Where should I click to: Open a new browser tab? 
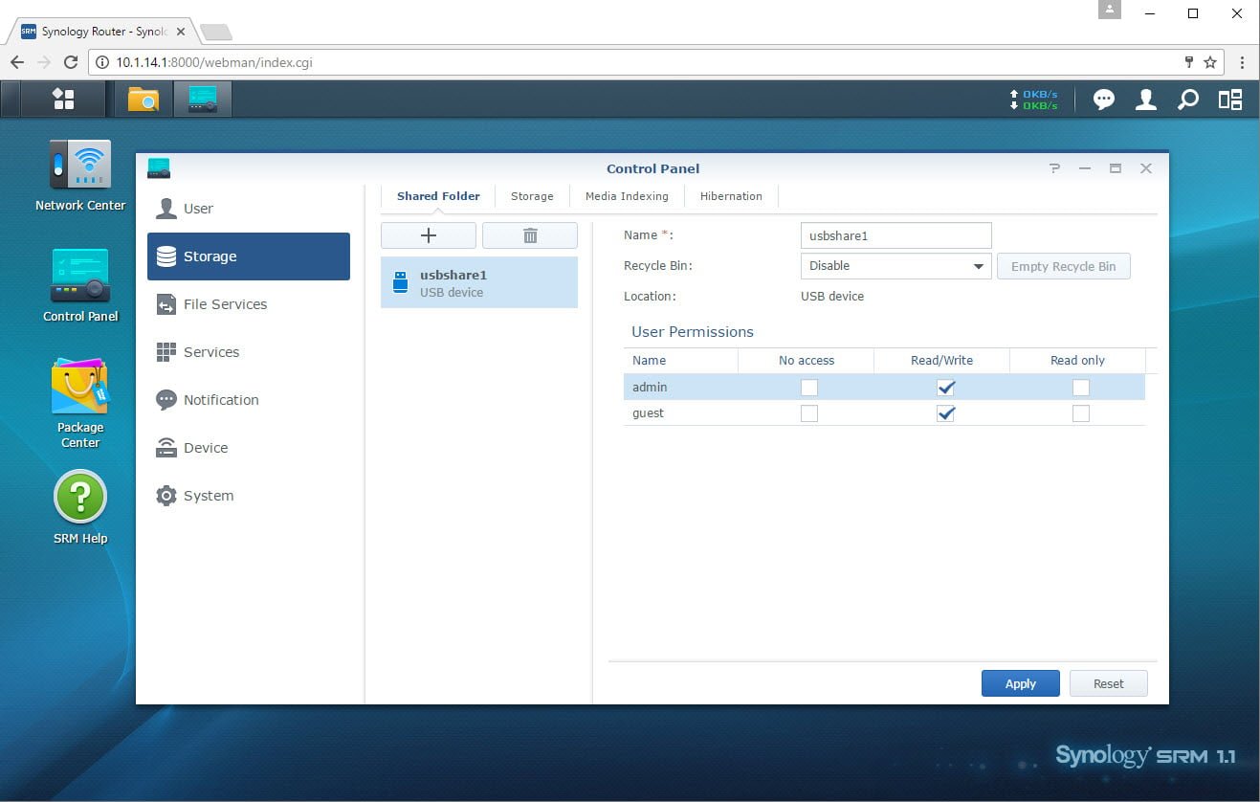(x=216, y=33)
